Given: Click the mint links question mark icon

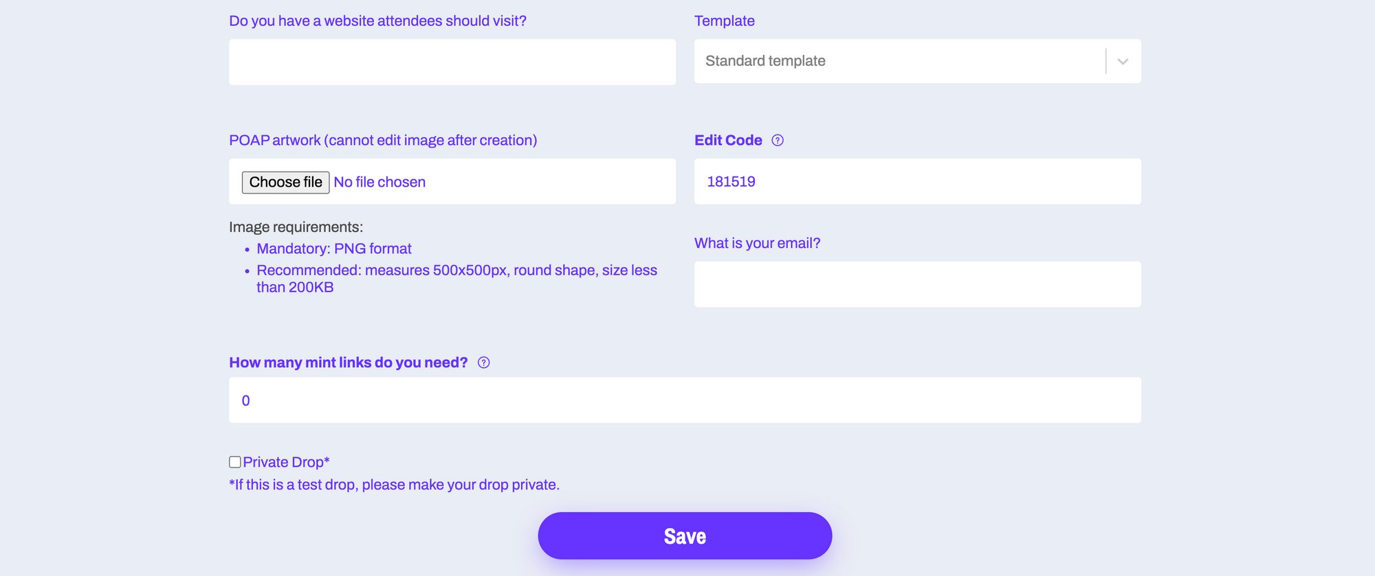Looking at the screenshot, I should (x=484, y=362).
